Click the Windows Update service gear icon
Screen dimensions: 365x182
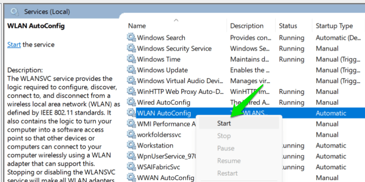131,70
